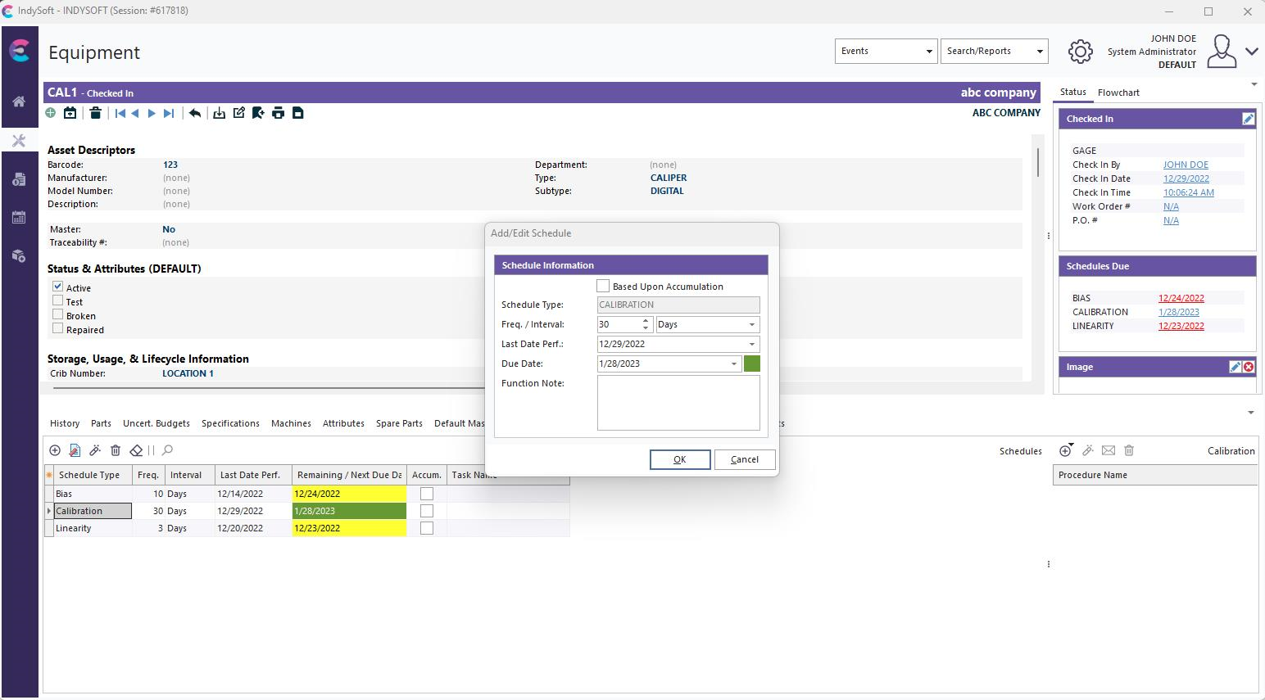Click the print icon in equipment toolbar

(278, 113)
